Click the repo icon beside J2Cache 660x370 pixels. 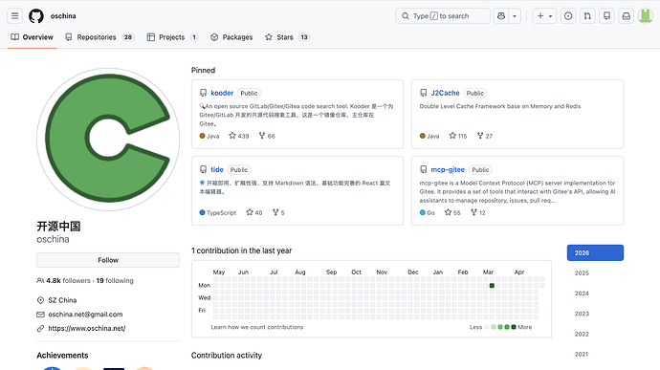[424, 93]
